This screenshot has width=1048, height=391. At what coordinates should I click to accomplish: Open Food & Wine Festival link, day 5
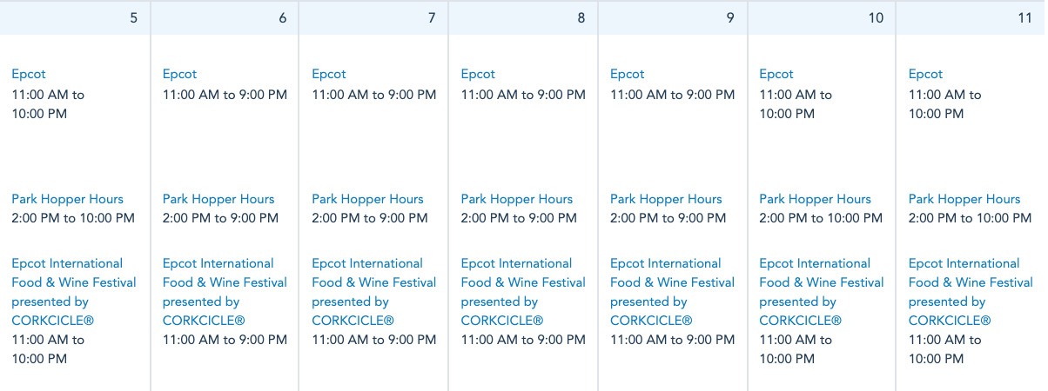(x=74, y=282)
